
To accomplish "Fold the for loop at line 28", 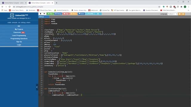I will pos(43,76).
